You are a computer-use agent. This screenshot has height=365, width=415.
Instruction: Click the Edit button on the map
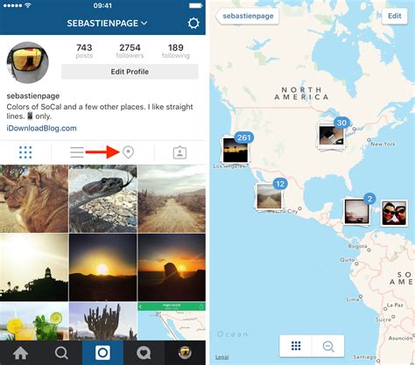(x=395, y=16)
